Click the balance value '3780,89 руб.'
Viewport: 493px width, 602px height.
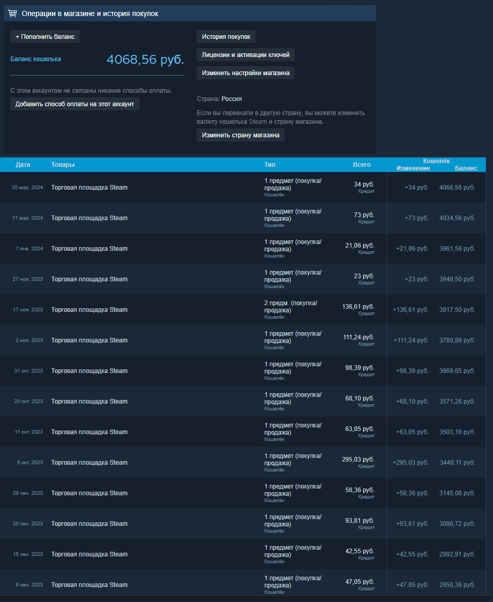point(457,340)
